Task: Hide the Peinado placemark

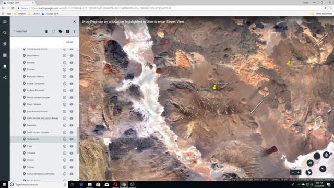Action: [71, 63]
